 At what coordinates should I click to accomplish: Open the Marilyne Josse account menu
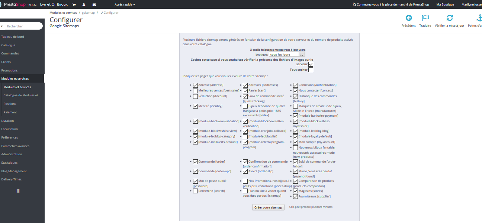(472, 4)
